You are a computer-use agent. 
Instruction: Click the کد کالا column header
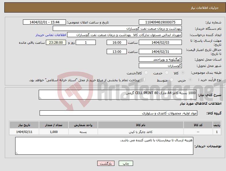pos(198,125)
